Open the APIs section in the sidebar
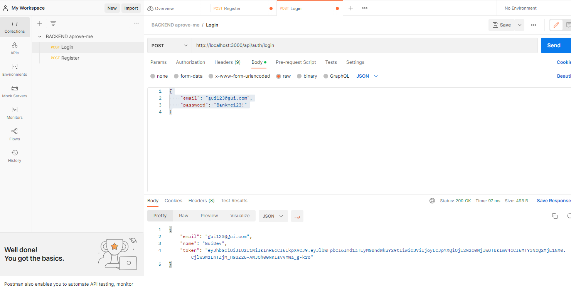The height and width of the screenshot is (288, 571). coord(15,48)
